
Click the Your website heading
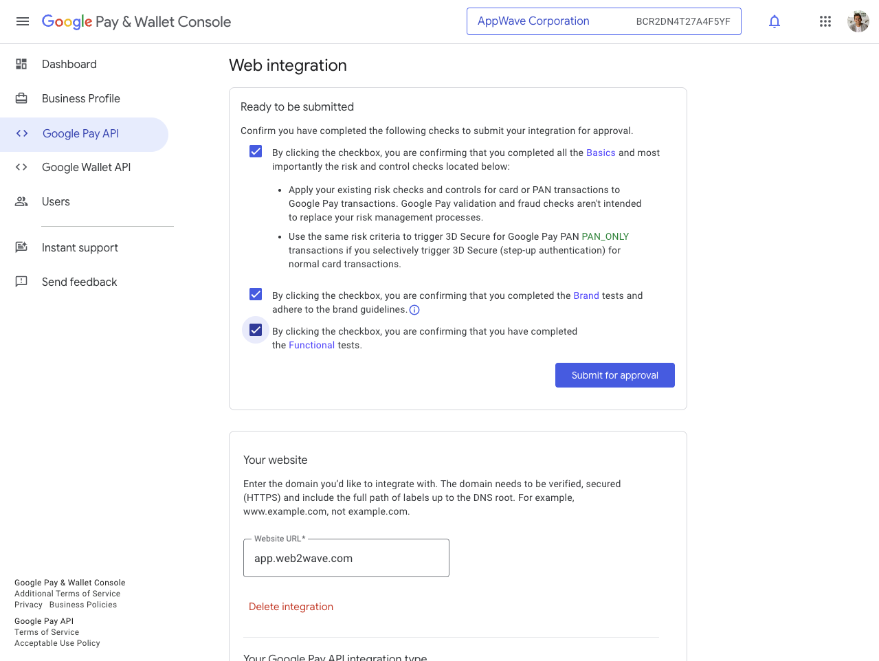276,460
